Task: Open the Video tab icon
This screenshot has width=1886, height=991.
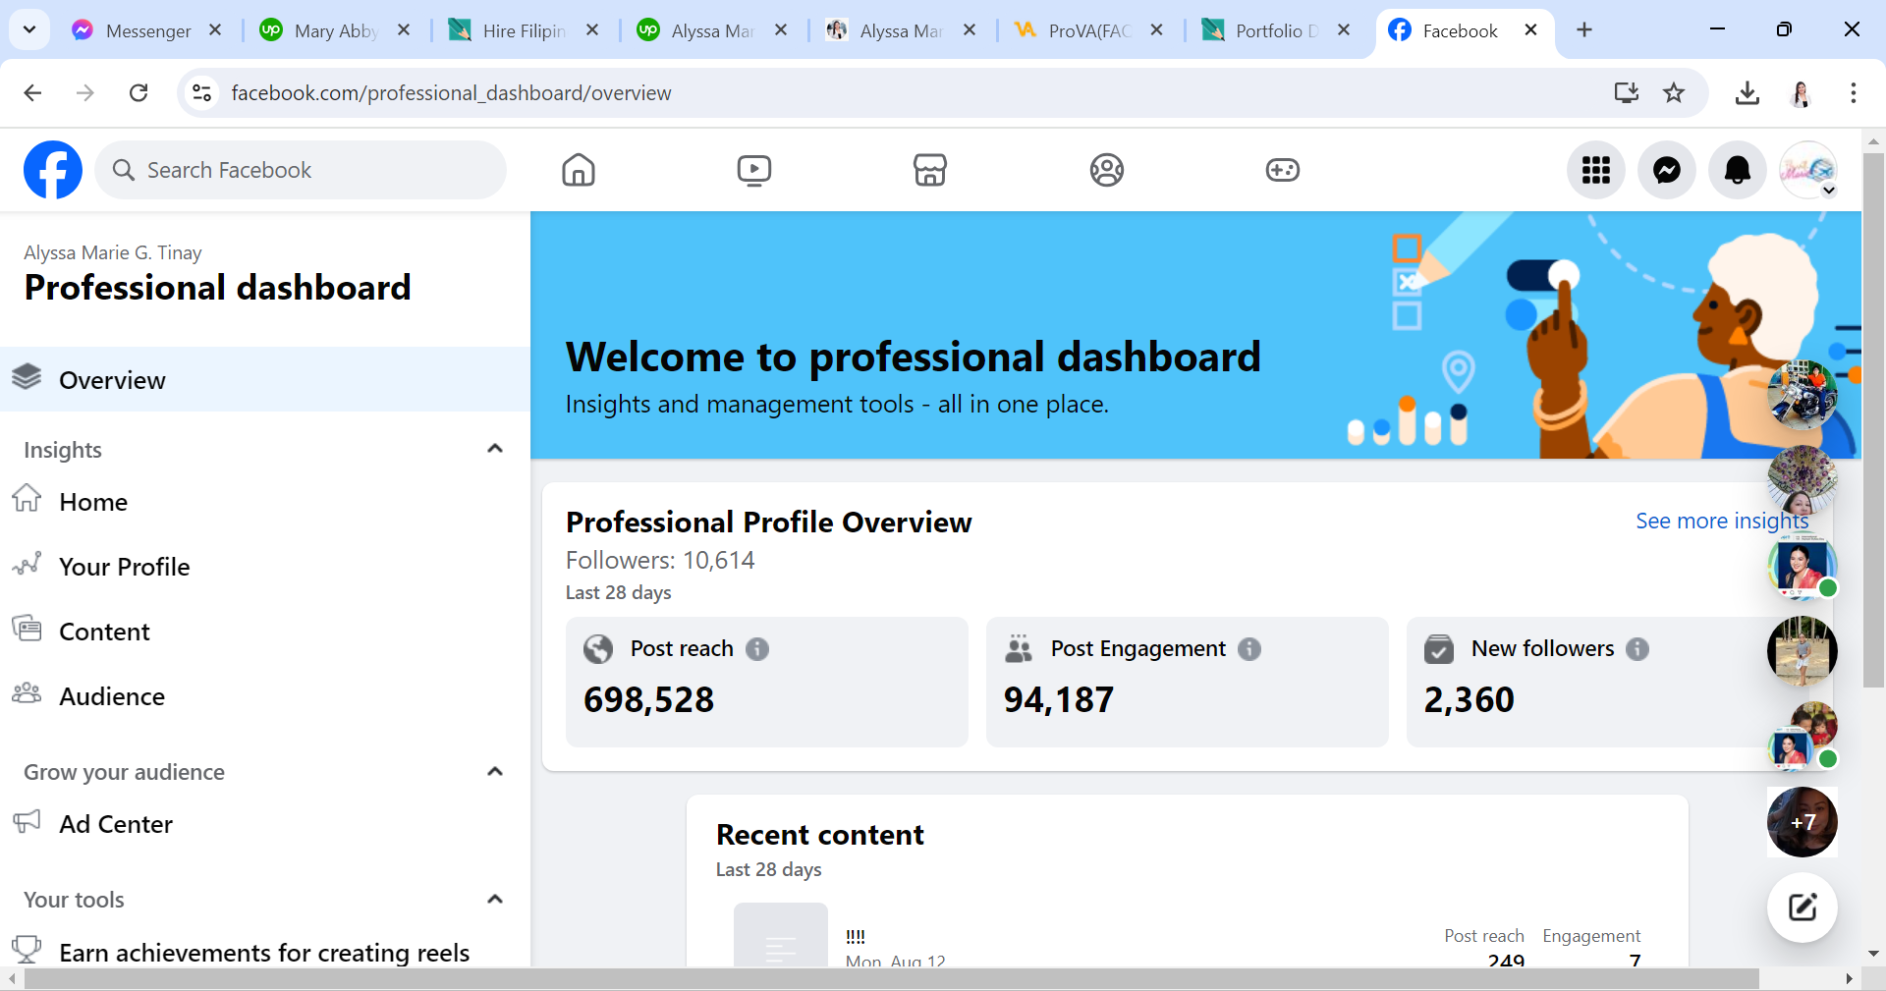Action: click(754, 170)
